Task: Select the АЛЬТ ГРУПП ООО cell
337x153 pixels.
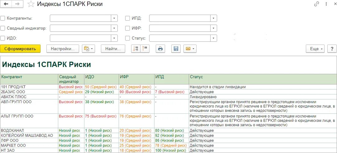Action: (x=29, y=121)
